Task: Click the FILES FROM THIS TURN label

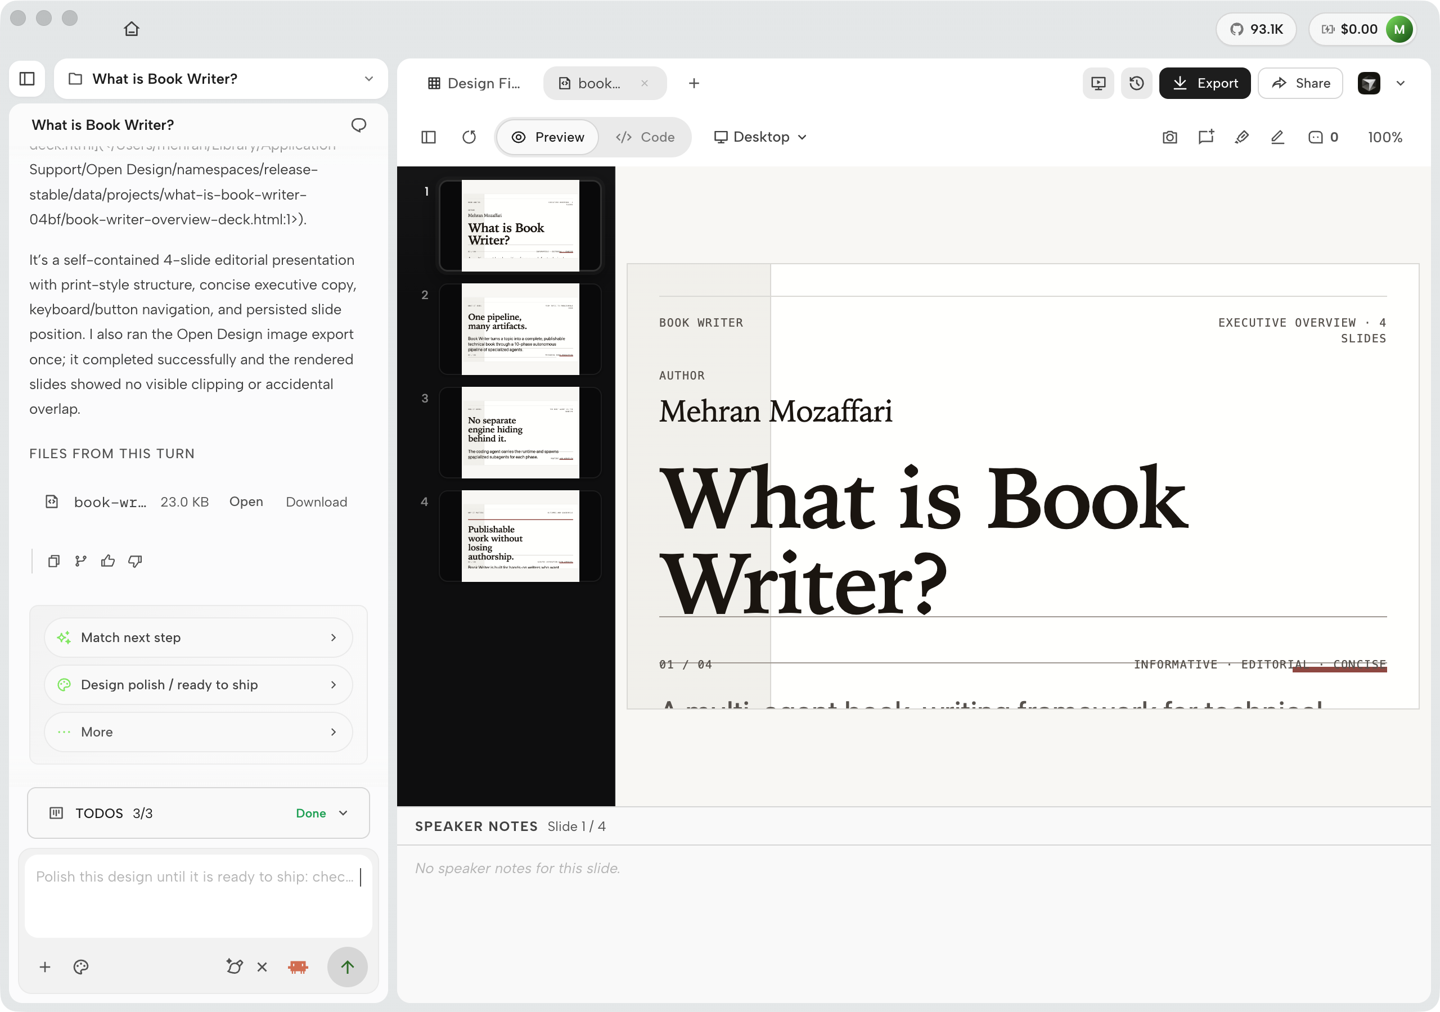Action: (111, 453)
